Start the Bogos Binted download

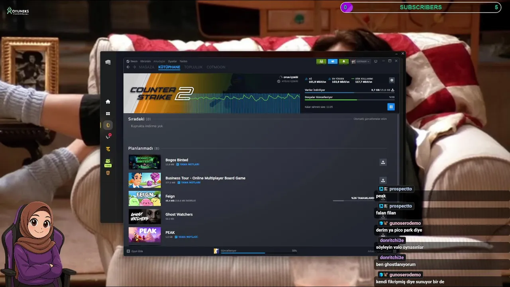click(x=383, y=162)
